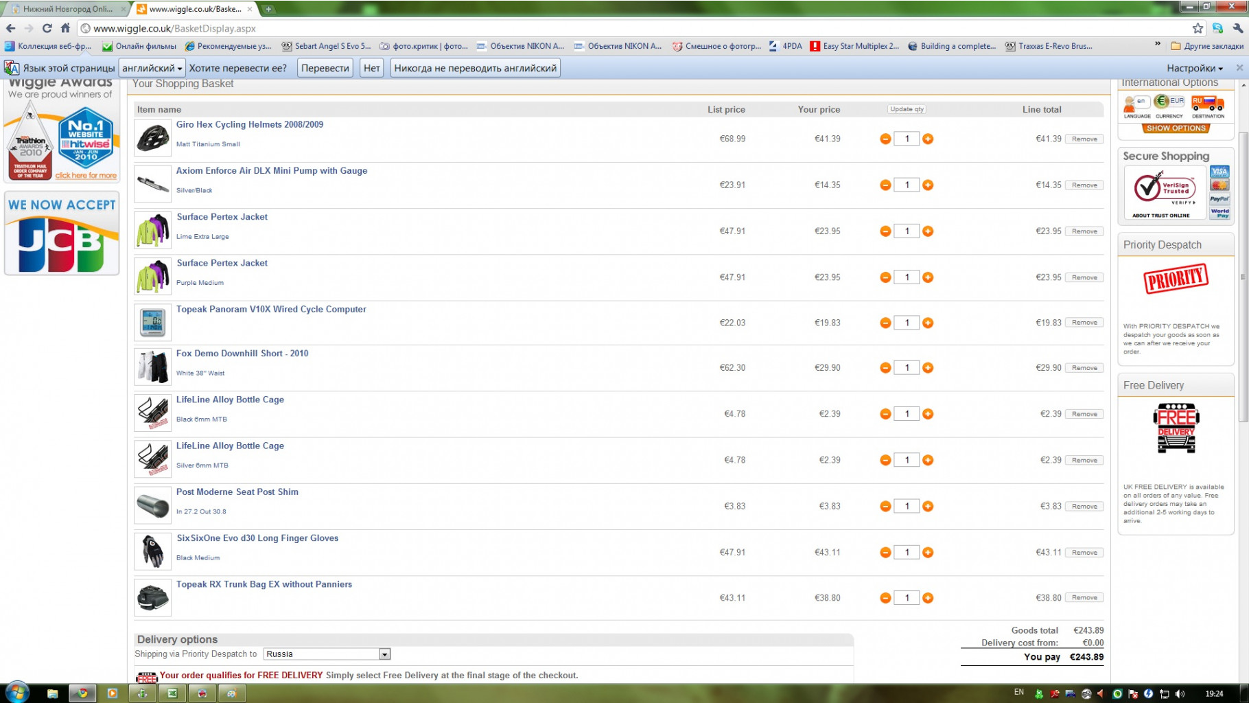The height and width of the screenshot is (703, 1249).
Task: Decrease quantity of Purple Medium Pertex Jacket
Action: tap(885, 277)
